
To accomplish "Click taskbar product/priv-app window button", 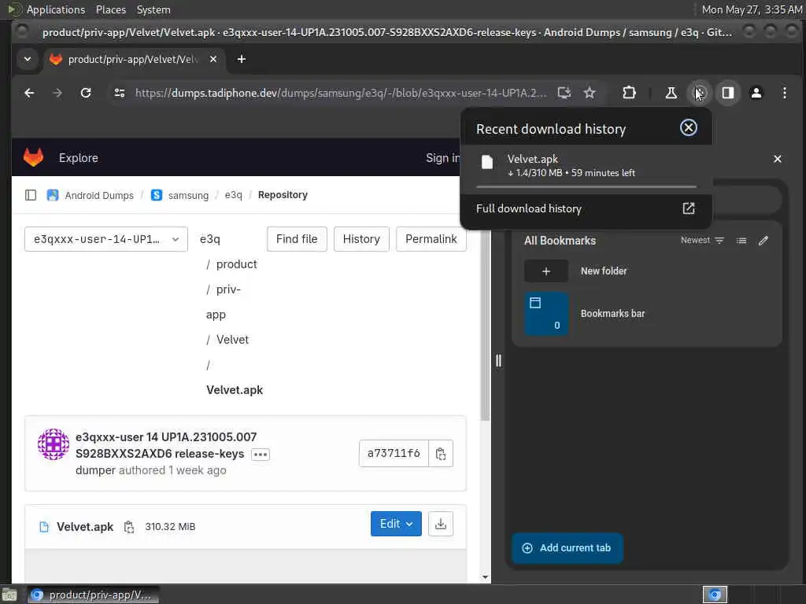I will pyautogui.click(x=93, y=595).
